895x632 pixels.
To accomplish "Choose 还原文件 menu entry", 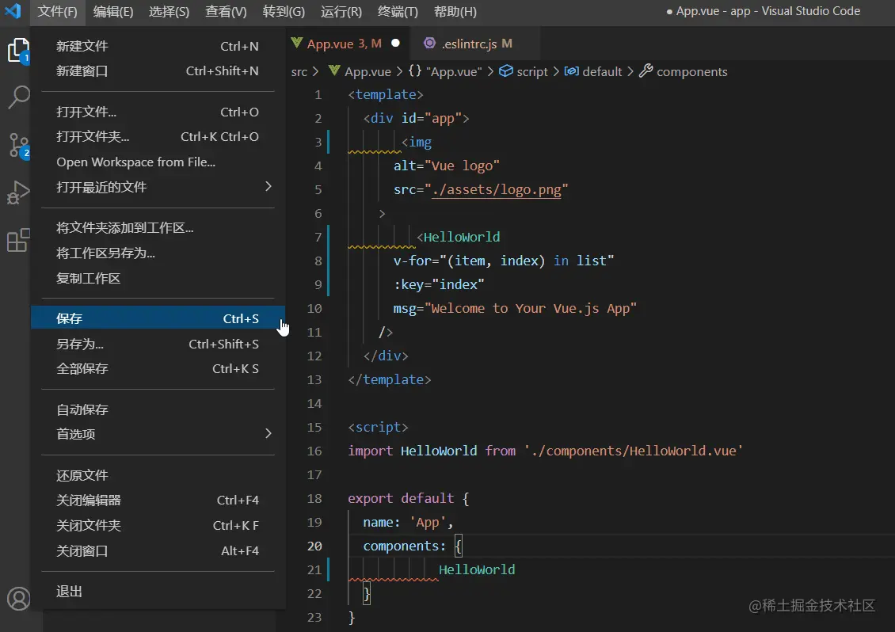I will (158, 475).
